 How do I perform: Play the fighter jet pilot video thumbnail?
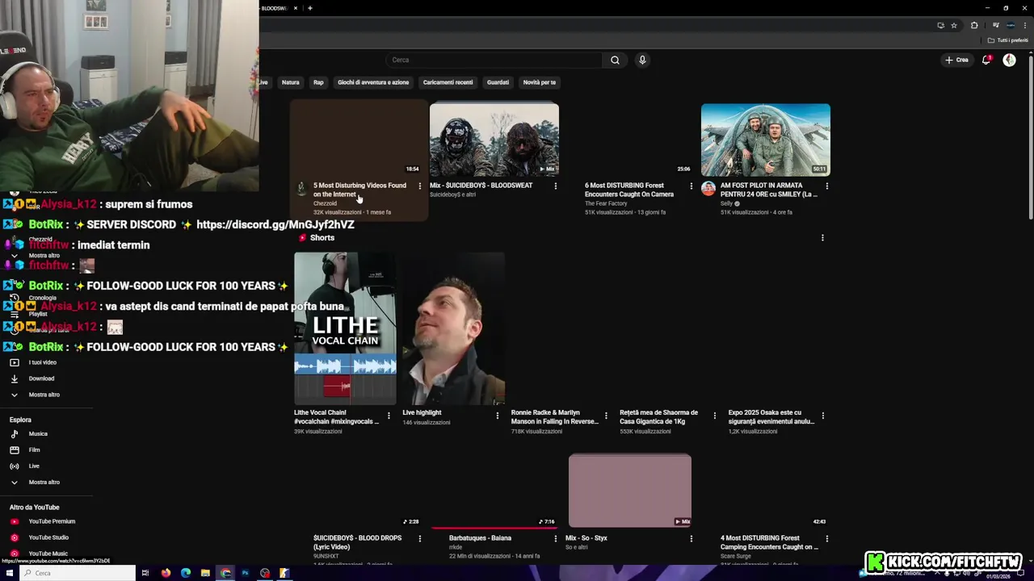coord(766,140)
